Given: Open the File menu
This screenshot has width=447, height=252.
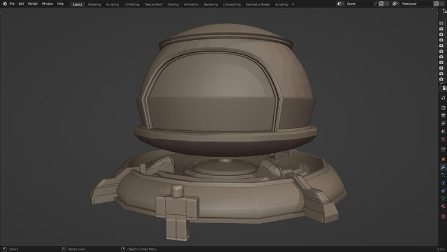Looking at the screenshot, I should [x=12, y=4].
